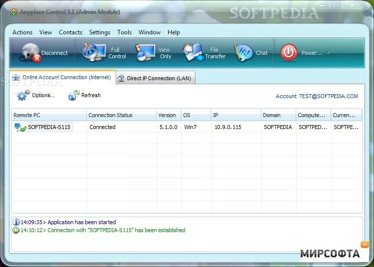
Task: Click the SOFTPED... computer cell
Action: click(313, 127)
